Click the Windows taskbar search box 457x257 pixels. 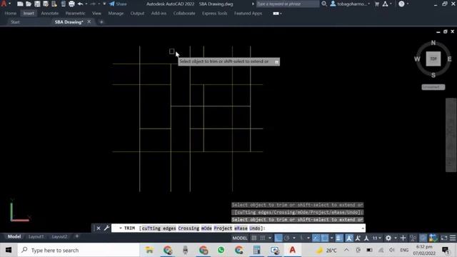click(x=79, y=250)
